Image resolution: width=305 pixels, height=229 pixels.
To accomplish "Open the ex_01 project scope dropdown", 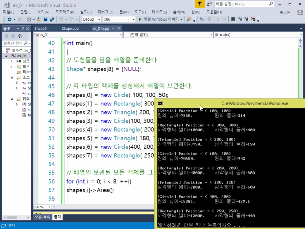I will tap(121, 35).
